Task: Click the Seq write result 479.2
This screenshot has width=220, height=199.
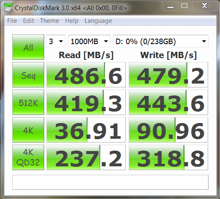Action: tap(168, 75)
